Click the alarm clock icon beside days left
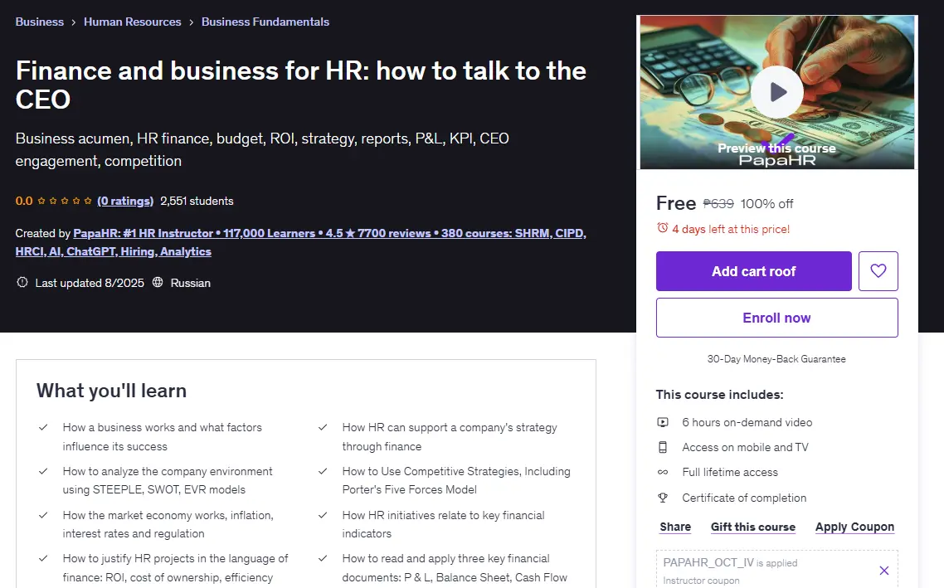 (x=662, y=228)
